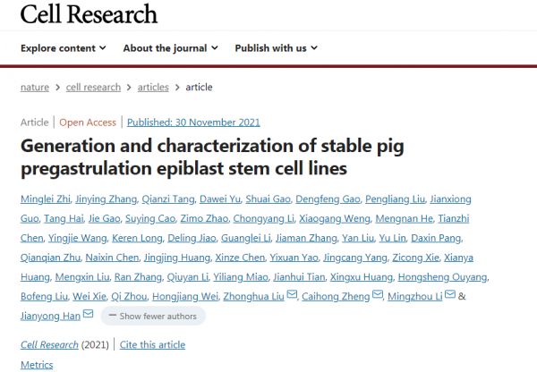The width and height of the screenshot is (537, 372).
Task: Select author Qianzi Tang
Action: [x=168, y=199]
